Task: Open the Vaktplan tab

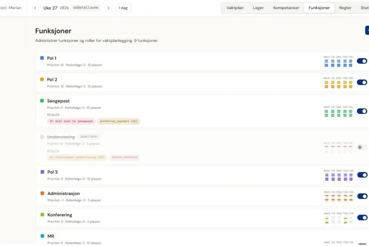Action: point(235,8)
